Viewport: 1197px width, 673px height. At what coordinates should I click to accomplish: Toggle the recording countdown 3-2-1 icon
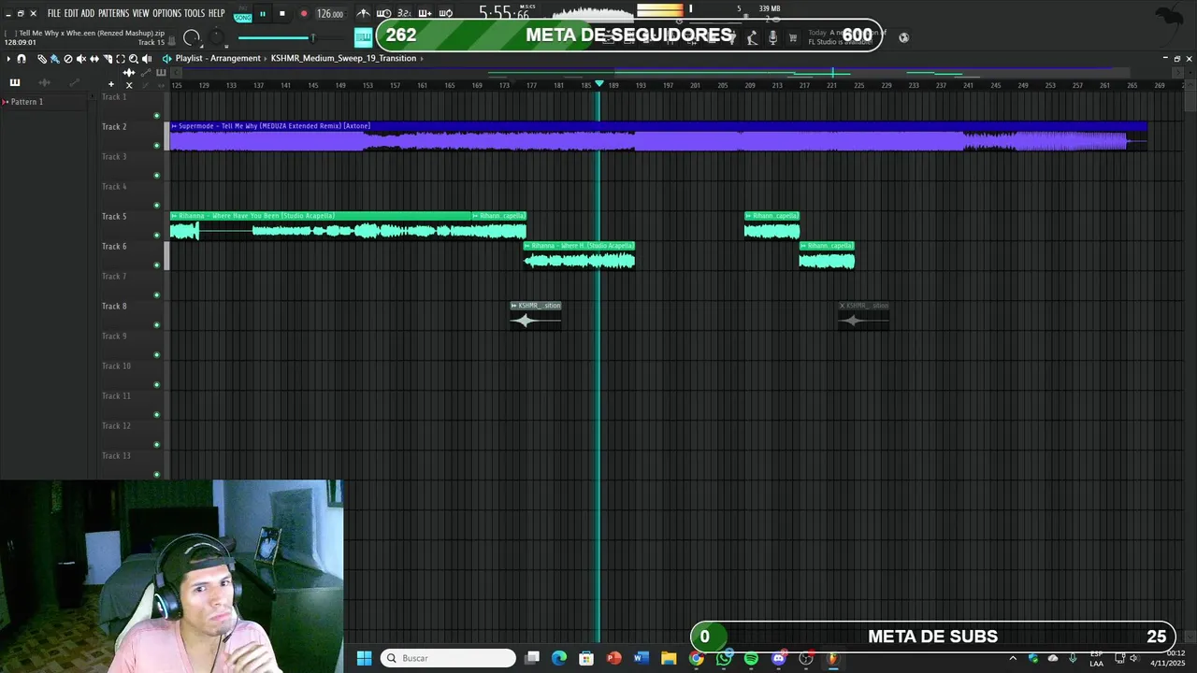pos(404,13)
